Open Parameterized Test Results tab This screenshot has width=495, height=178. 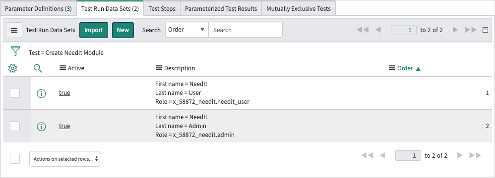pyautogui.click(x=221, y=8)
